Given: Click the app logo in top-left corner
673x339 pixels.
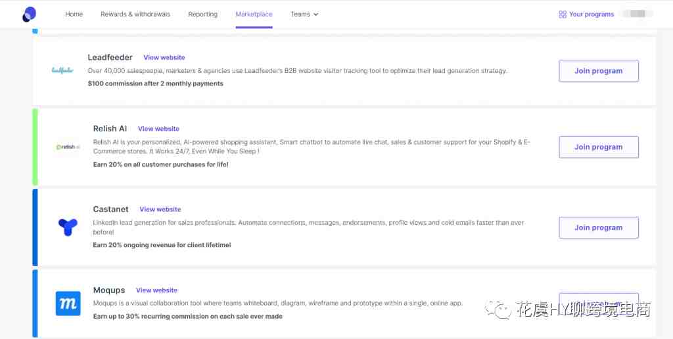Looking at the screenshot, I should (29, 14).
